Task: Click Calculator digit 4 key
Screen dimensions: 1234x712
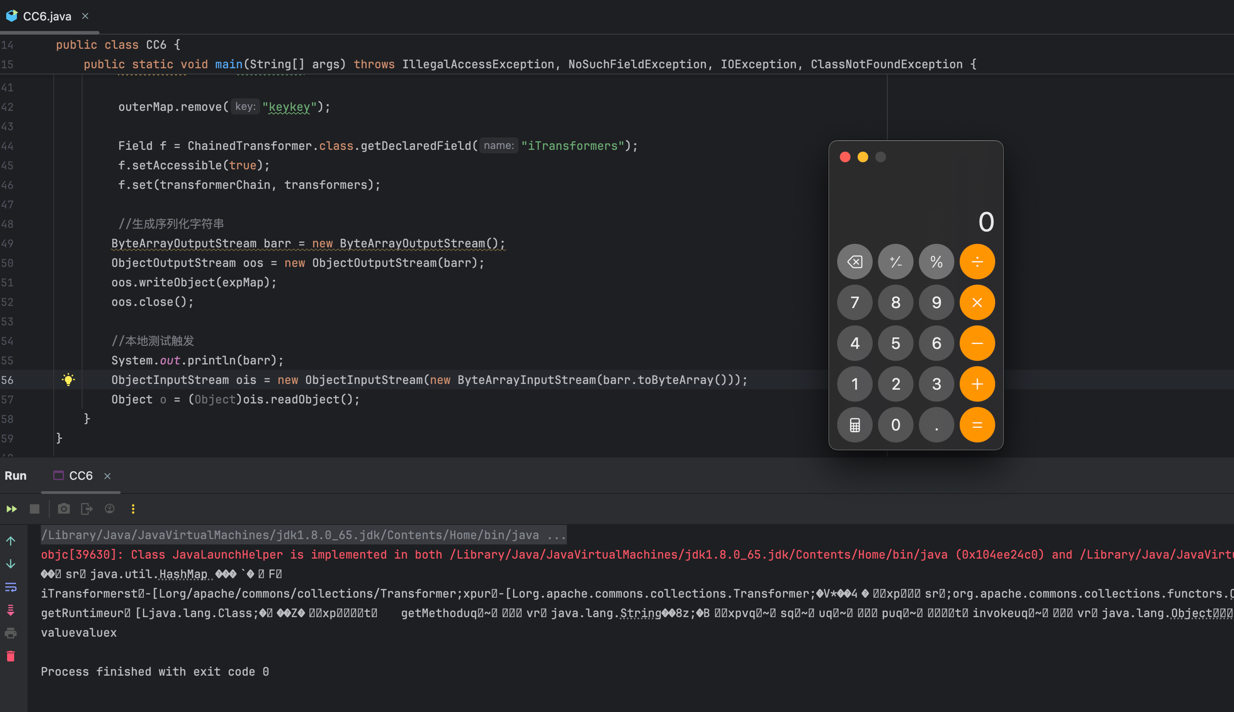Action: [854, 343]
